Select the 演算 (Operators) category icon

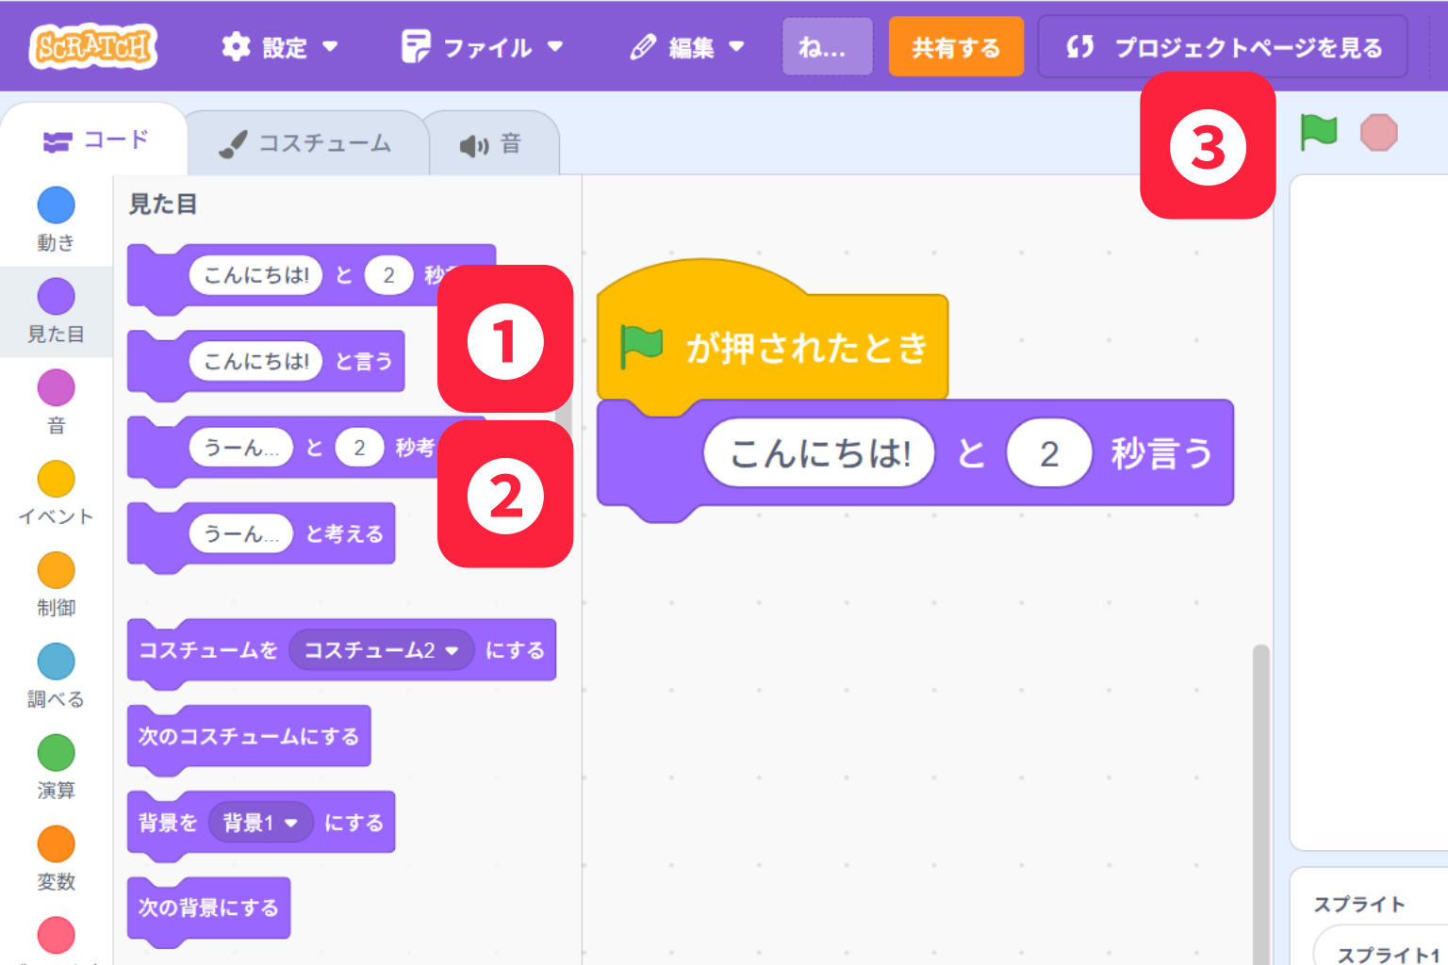[56, 752]
